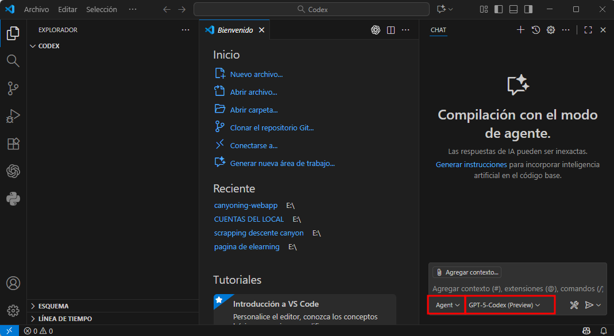
Task: Open the Python sidebar icon
Action: (13, 199)
